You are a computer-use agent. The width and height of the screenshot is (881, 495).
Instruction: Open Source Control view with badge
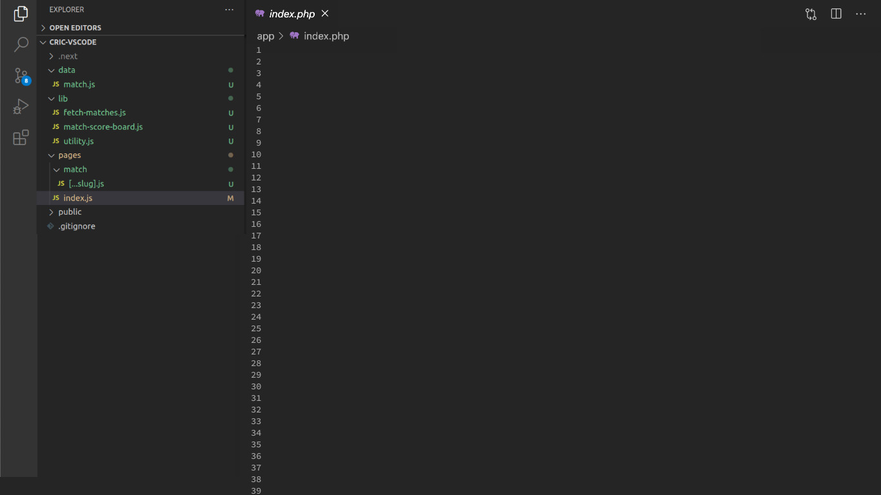click(x=21, y=75)
